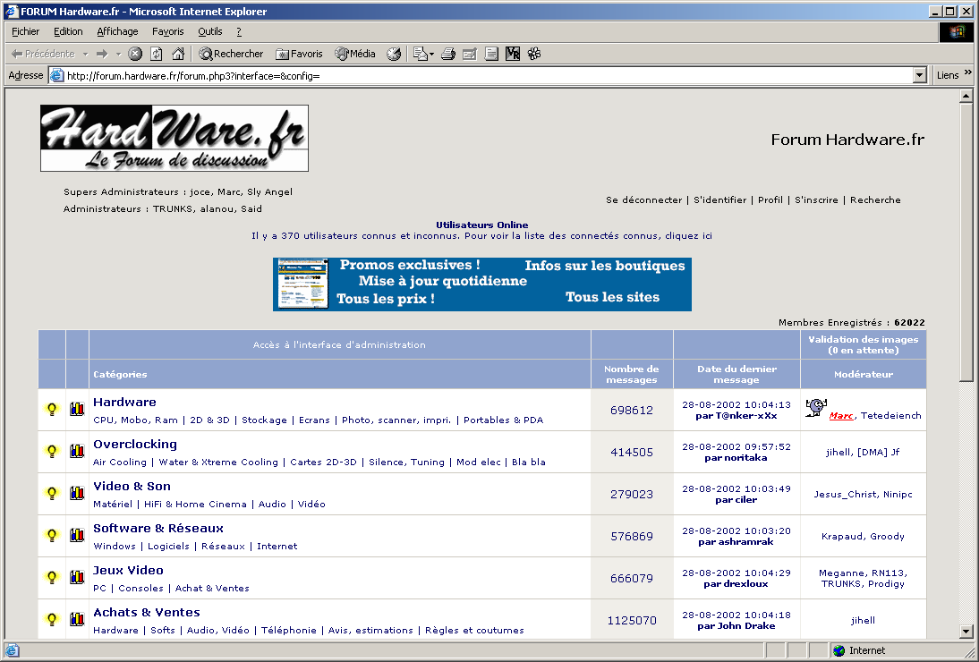Open the Rechercher search toolbar button
This screenshot has height=662, width=979.
click(231, 54)
